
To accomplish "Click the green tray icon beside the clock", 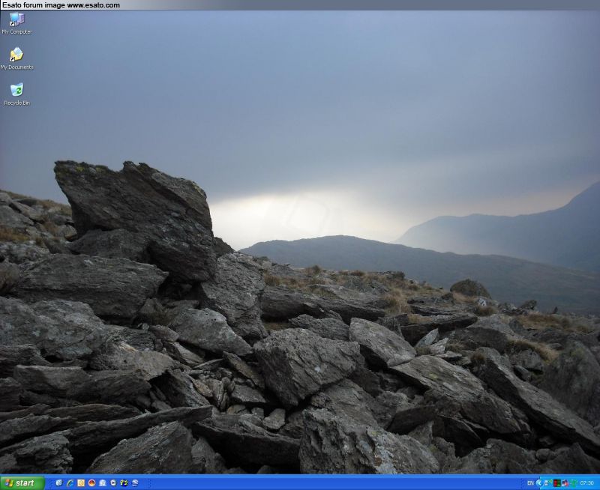I will pos(574,483).
